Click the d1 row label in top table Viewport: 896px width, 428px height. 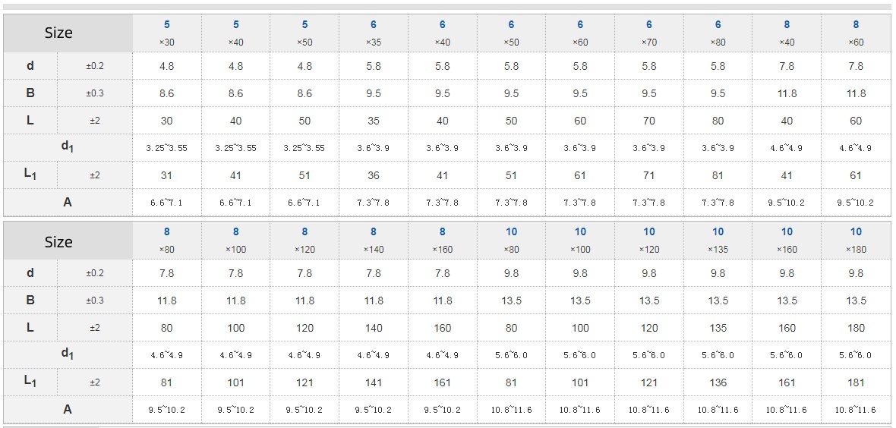(68, 147)
